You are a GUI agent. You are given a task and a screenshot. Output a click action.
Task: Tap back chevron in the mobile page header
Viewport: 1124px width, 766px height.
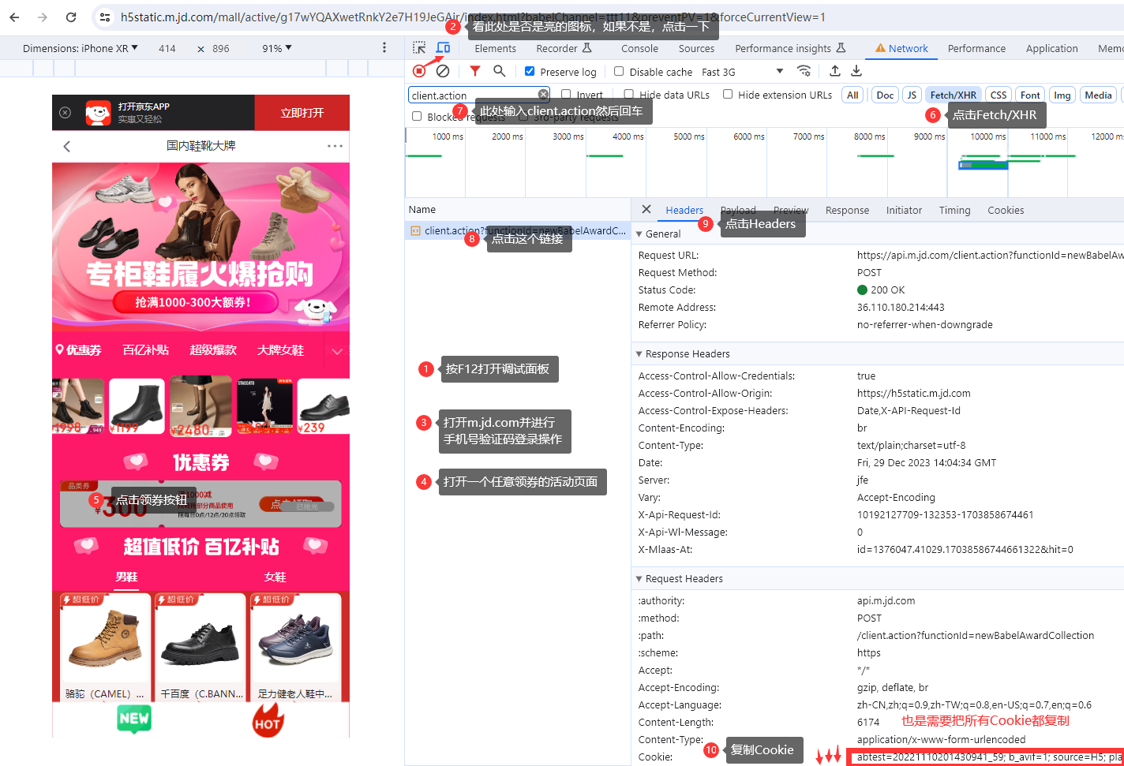tap(67, 146)
